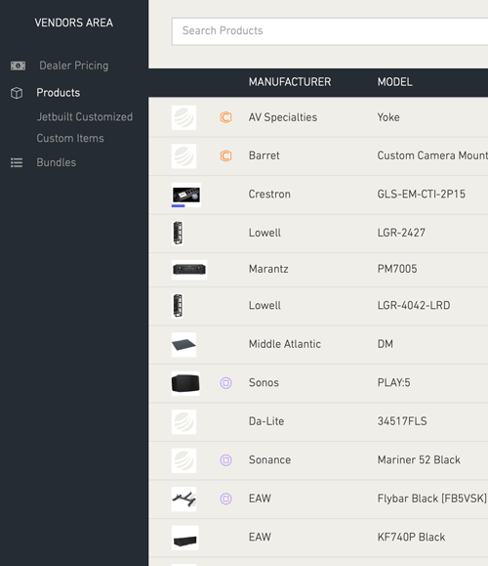488x566 pixels.
Task: Open Dealer Pricing in sidebar
Action: 74,65
